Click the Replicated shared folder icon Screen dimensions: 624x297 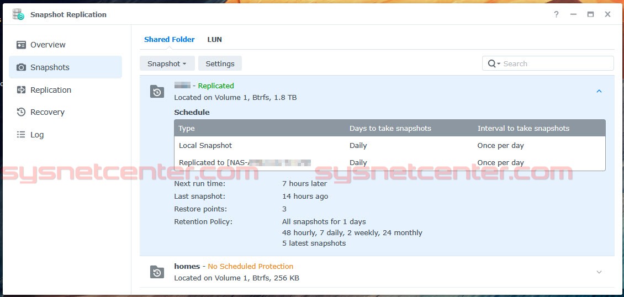point(157,92)
